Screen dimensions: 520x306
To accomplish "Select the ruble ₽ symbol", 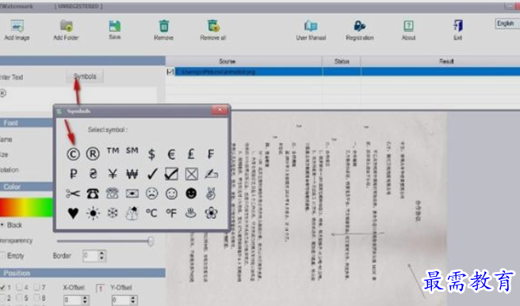I will [x=73, y=174].
